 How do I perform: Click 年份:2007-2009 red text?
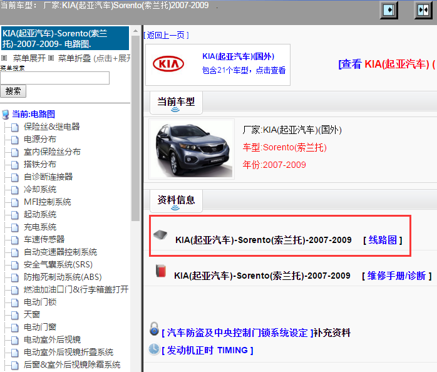click(274, 165)
